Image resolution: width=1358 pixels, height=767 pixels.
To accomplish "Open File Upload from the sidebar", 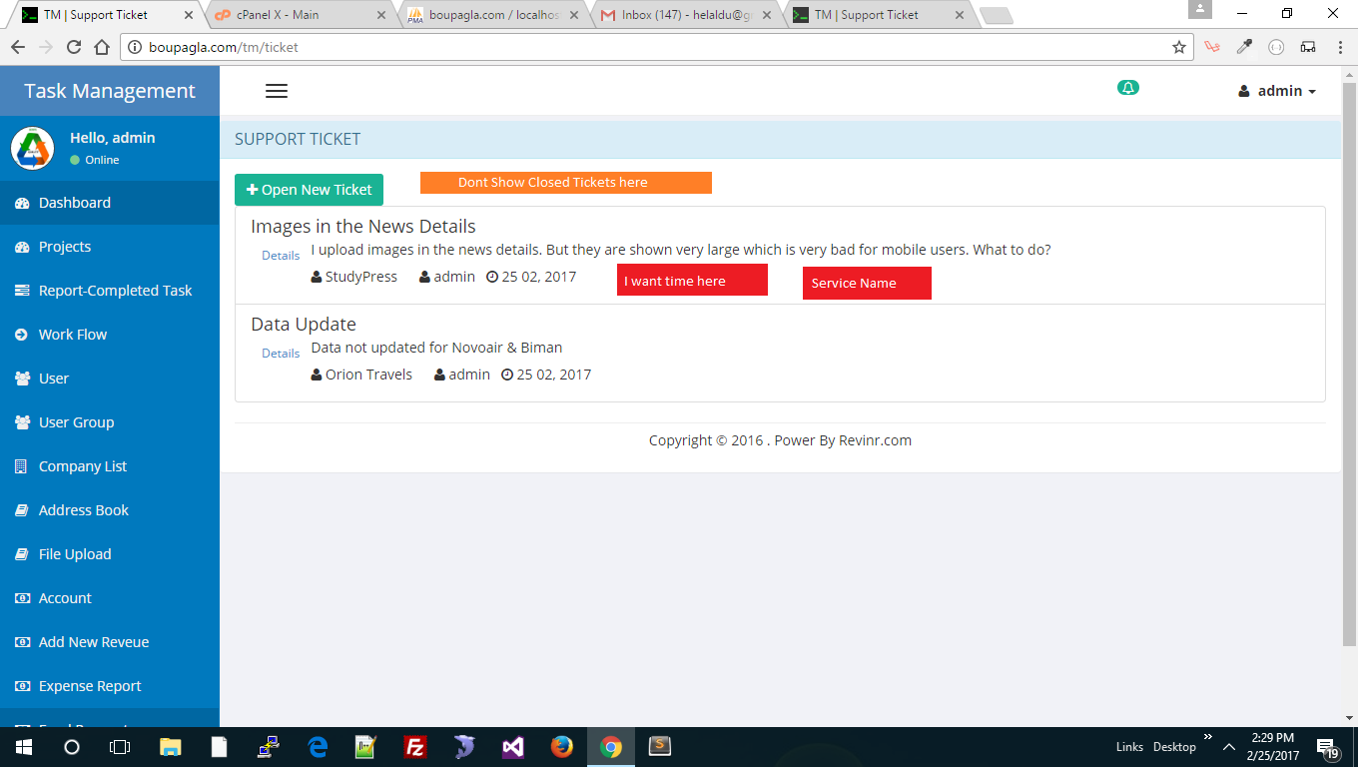I will click(75, 554).
